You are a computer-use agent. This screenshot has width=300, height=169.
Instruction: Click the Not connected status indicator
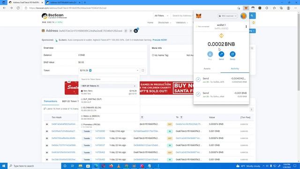tap(203, 26)
